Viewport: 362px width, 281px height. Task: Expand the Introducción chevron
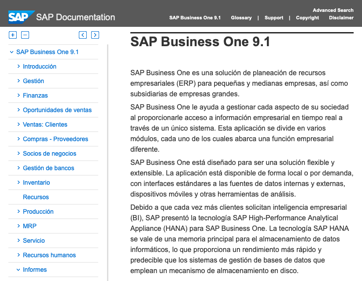click(18, 66)
